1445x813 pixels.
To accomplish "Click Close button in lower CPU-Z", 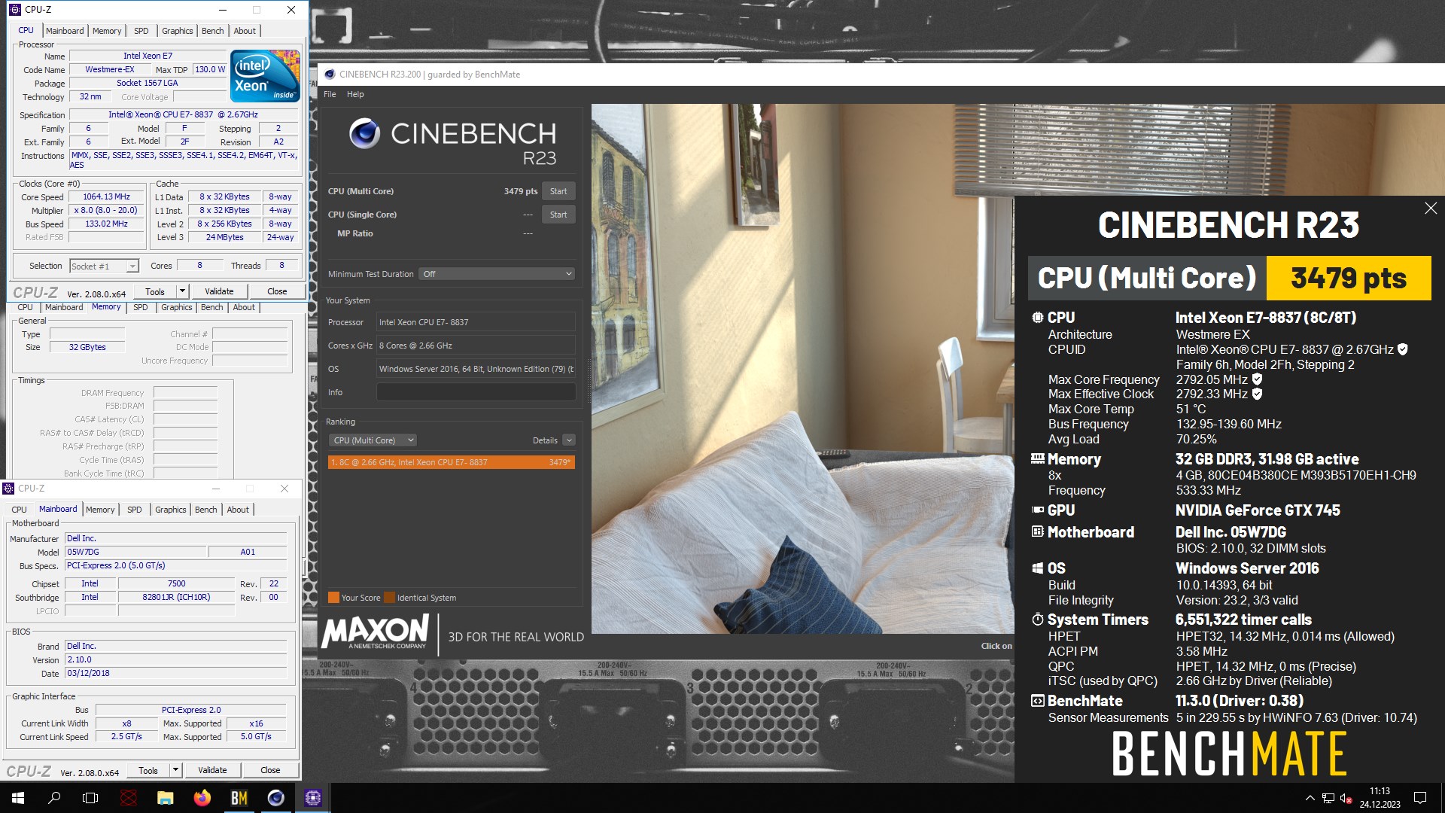I will point(270,770).
